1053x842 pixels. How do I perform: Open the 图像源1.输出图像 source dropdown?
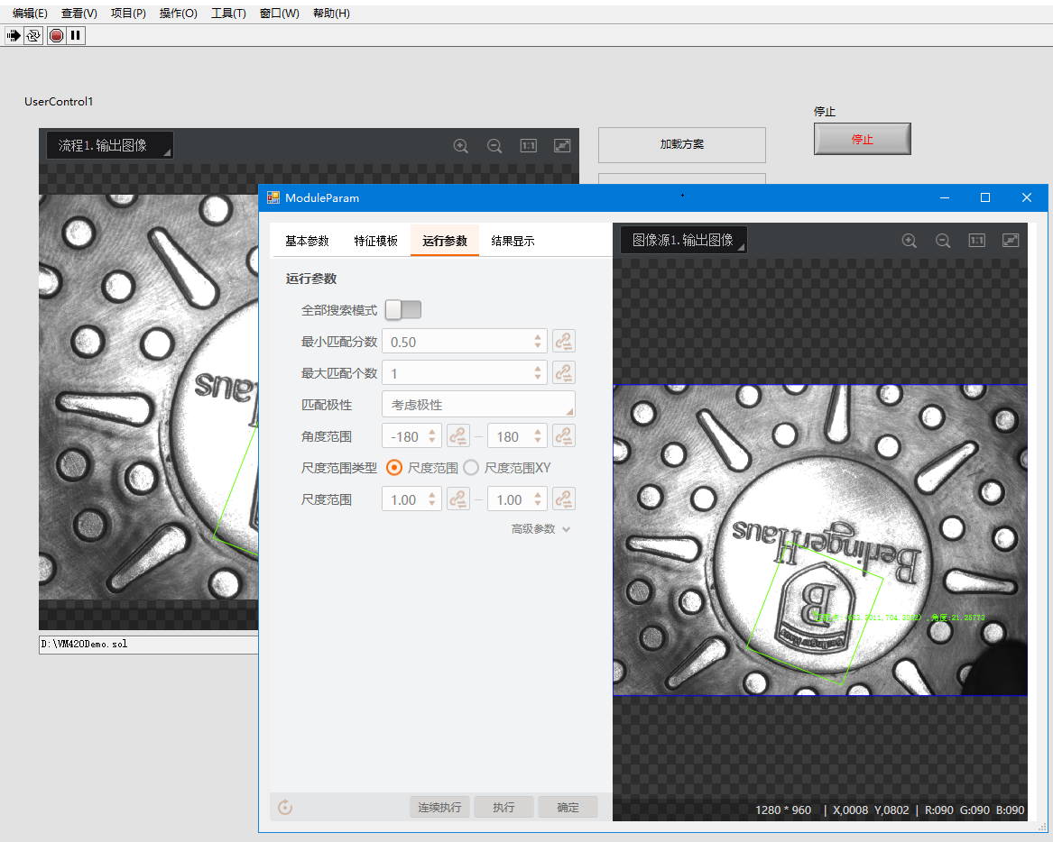[684, 240]
